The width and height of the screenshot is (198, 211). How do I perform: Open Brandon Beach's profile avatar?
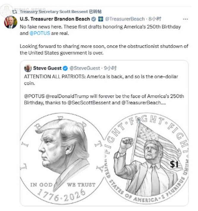pos(11,22)
